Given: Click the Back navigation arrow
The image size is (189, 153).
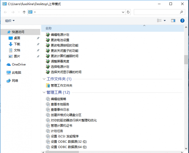Looking at the screenshot, I should 6,12.
